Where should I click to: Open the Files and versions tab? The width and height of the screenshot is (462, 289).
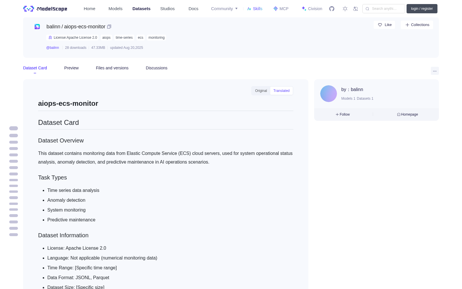tap(112, 68)
